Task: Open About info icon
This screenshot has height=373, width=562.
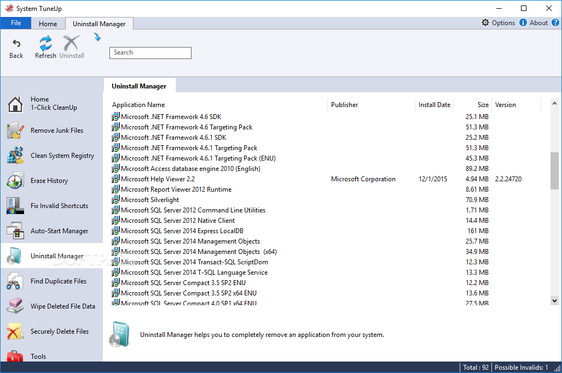Action: [x=523, y=22]
